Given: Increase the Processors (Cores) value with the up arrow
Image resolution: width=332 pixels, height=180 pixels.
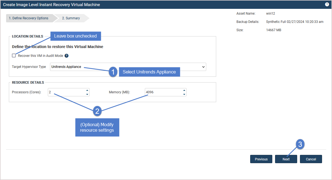Looking at the screenshot, I should coord(87,90).
